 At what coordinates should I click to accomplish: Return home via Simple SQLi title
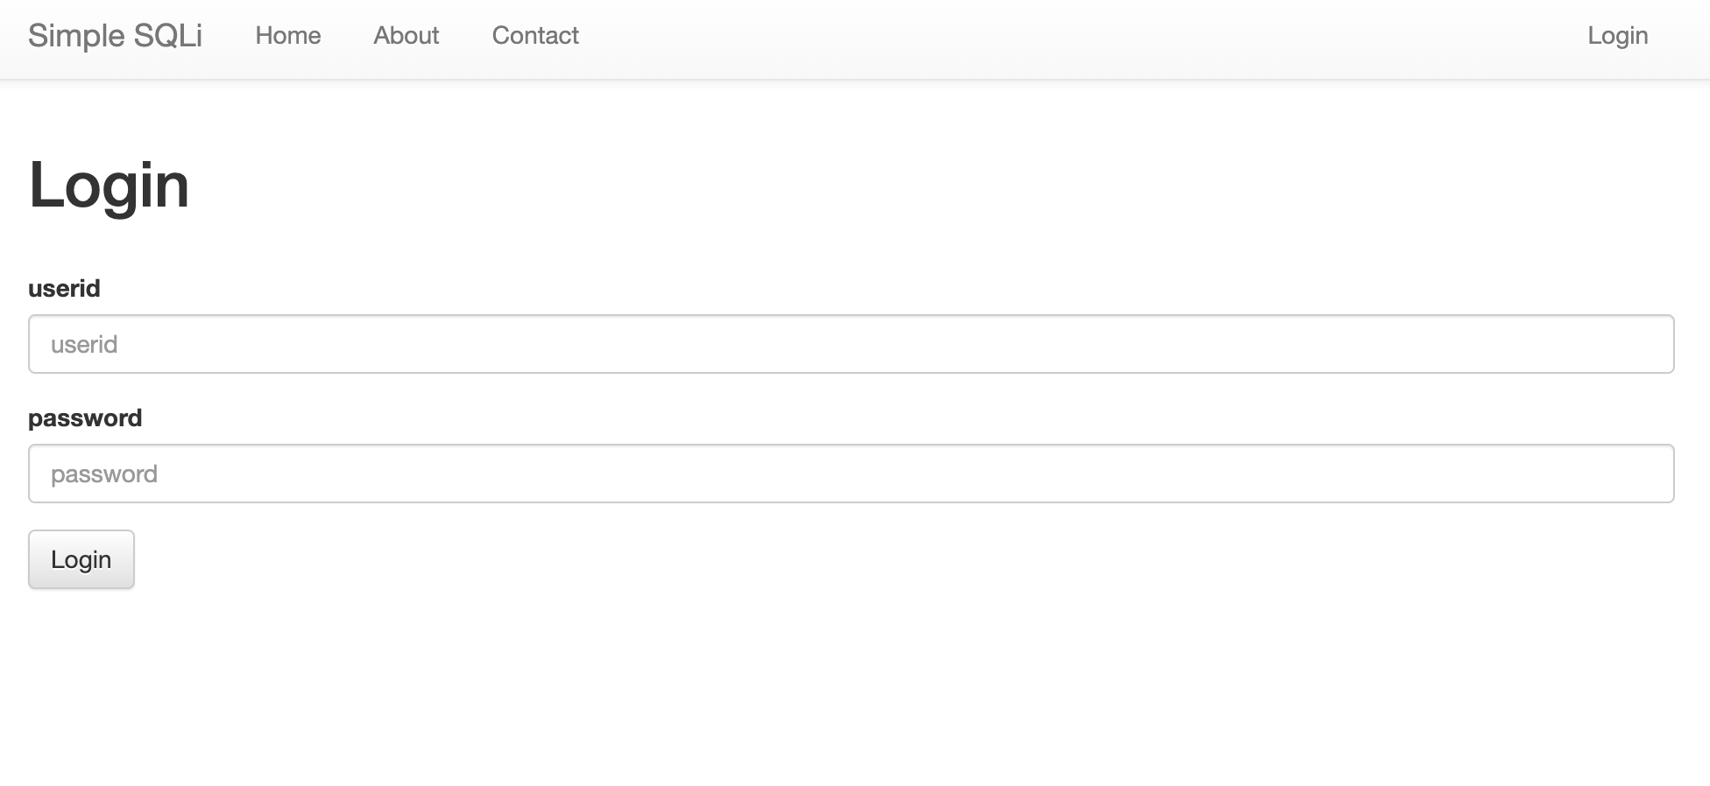pos(115,36)
